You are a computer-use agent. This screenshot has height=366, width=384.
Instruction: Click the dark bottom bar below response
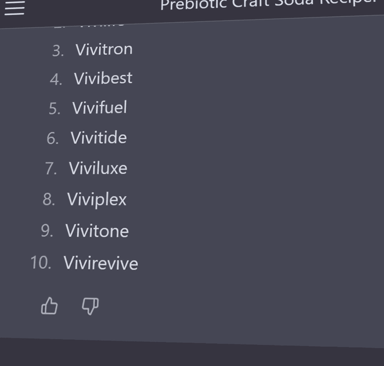[x=192, y=353]
